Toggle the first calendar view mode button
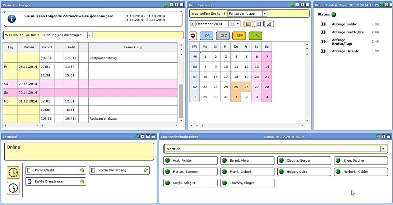393x205 pixels. pyautogui.click(x=248, y=24)
